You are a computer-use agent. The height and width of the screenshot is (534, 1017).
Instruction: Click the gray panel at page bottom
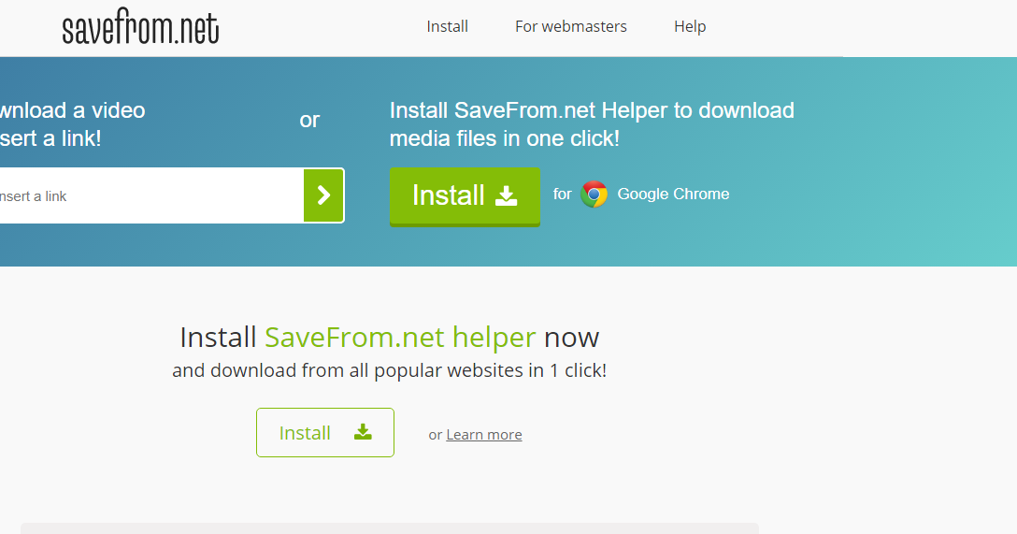point(389,528)
